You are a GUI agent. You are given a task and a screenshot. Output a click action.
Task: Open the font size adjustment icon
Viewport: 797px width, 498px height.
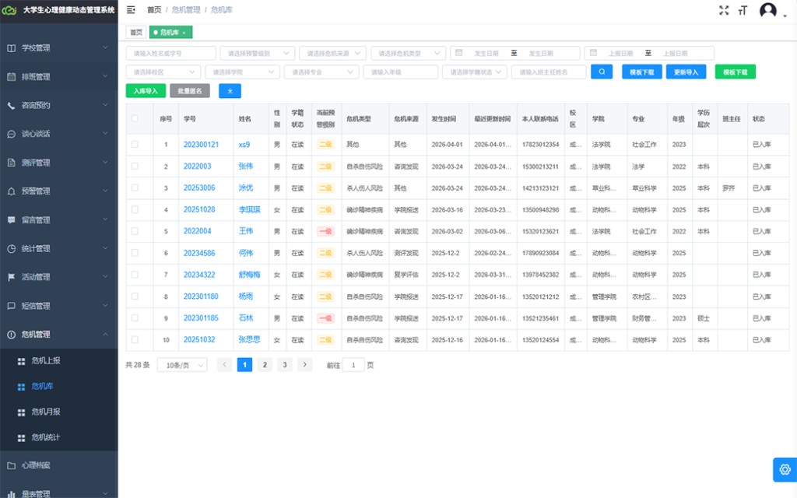coord(743,10)
